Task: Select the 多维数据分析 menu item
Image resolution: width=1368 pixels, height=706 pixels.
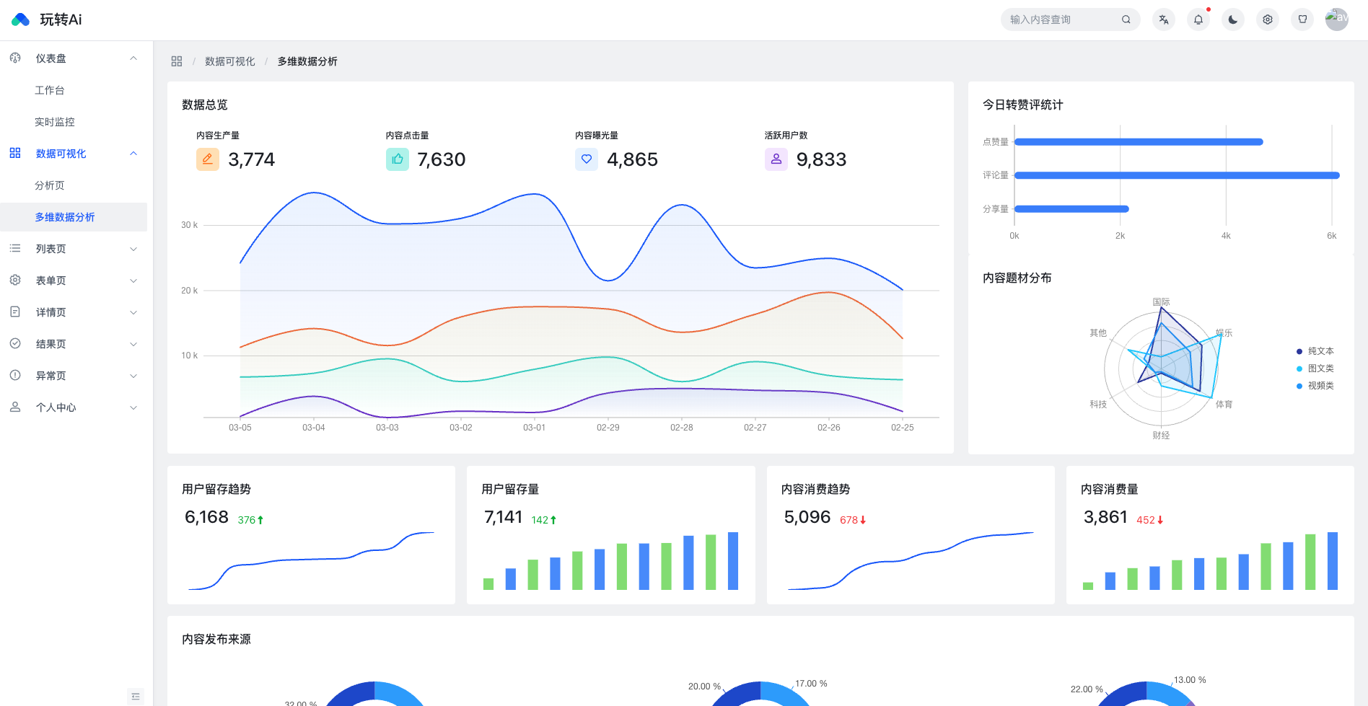Action: tap(74, 217)
